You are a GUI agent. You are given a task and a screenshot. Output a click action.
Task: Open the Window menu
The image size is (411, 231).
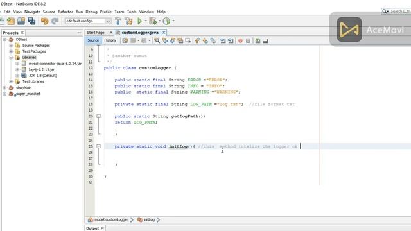pos(146,12)
